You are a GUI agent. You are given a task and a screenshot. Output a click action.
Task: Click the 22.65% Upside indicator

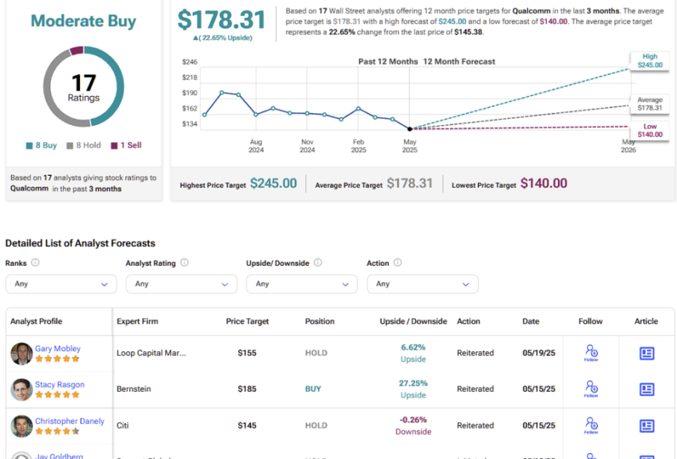tap(223, 37)
